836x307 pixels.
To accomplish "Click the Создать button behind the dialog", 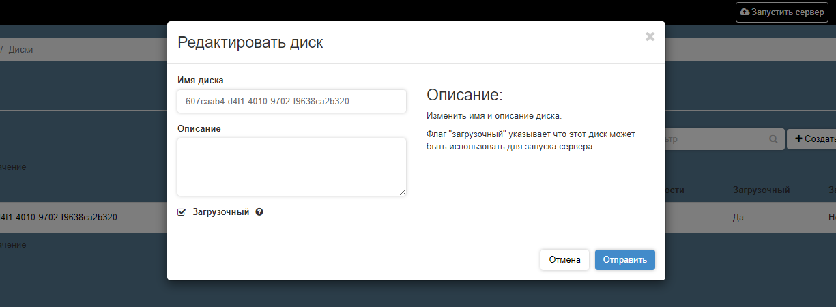I will point(811,139).
